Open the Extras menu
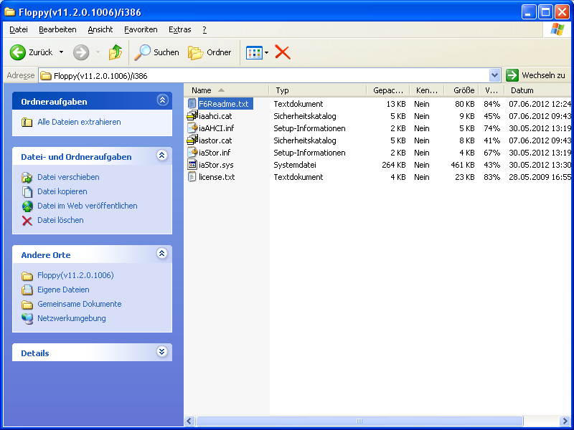This screenshot has width=574, height=430. click(180, 29)
